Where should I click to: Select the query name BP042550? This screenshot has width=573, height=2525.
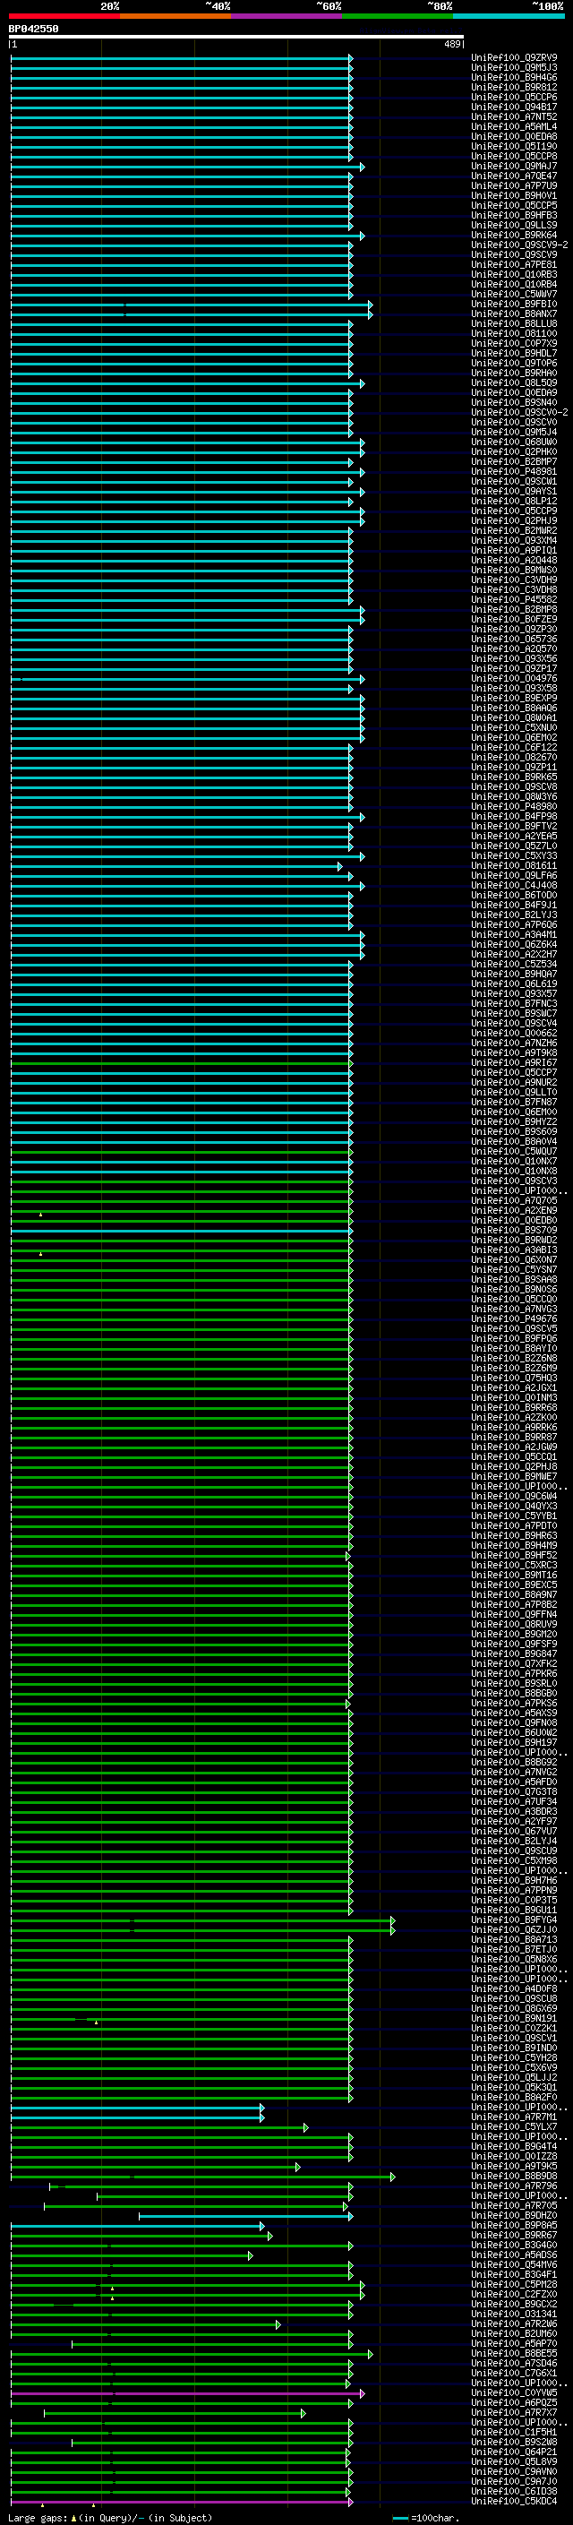pyautogui.click(x=33, y=30)
